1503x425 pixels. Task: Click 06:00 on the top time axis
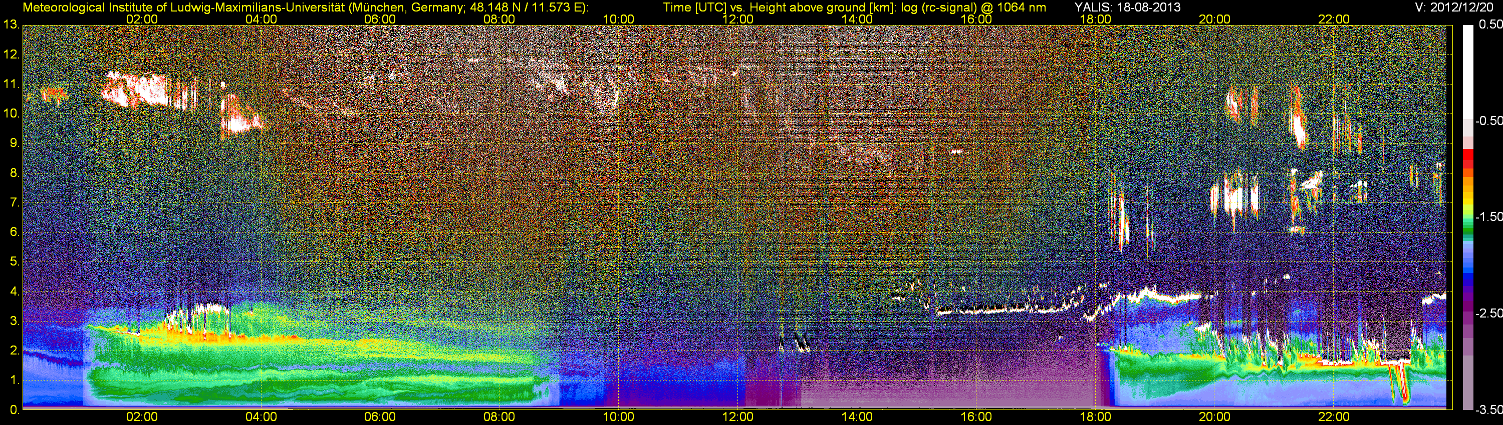click(x=380, y=19)
